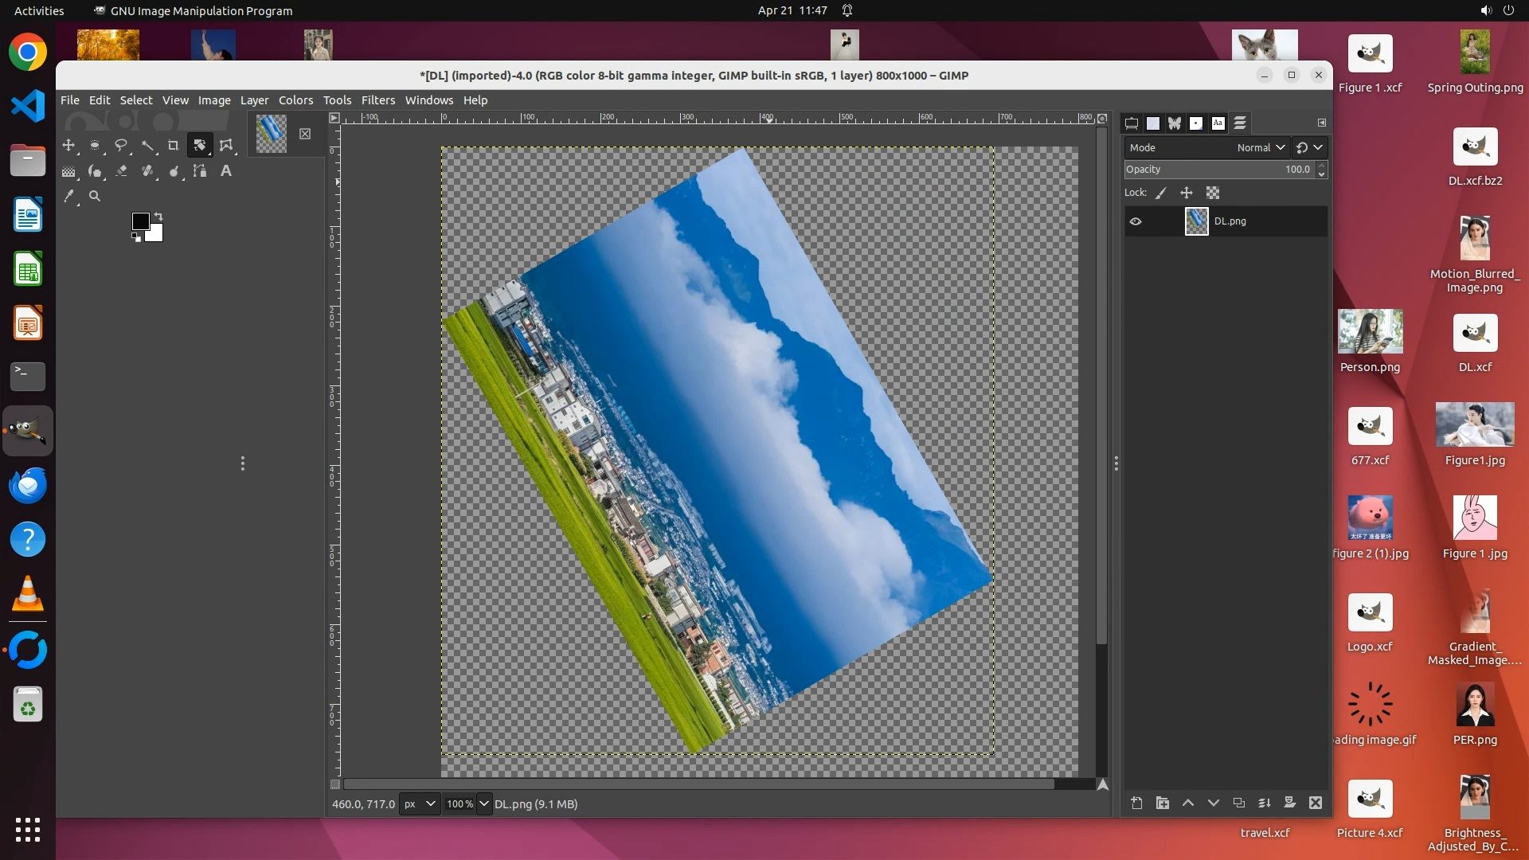Viewport: 1529px width, 860px height.
Task: Open the Filters menu
Action: [377, 100]
